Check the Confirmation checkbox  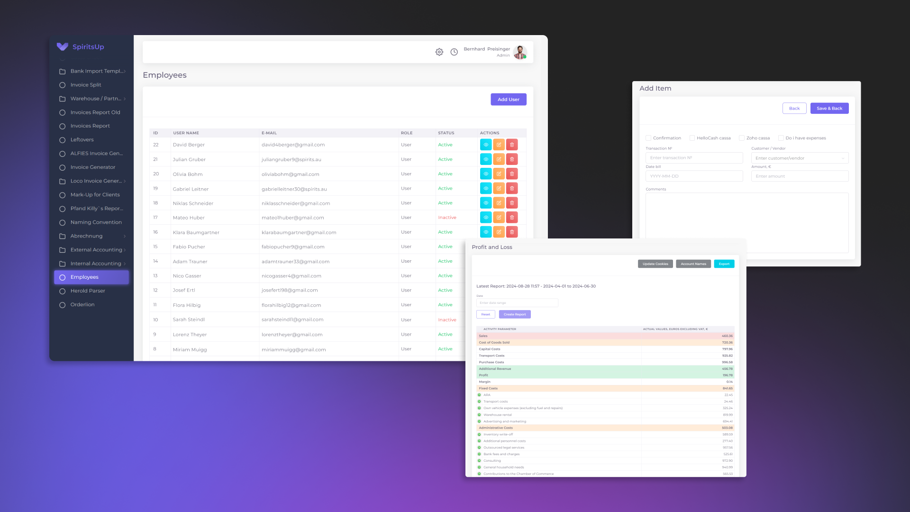pyautogui.click(x=648, y=138)
